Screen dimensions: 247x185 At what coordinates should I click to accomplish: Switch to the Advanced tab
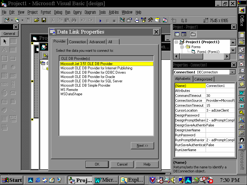pos(97,42)
